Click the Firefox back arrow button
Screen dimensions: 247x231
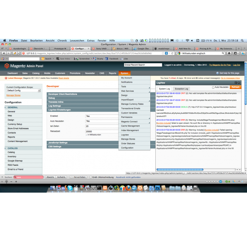4,53
